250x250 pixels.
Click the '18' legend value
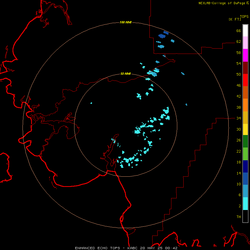pyautogui.click(x=239, y=162)
